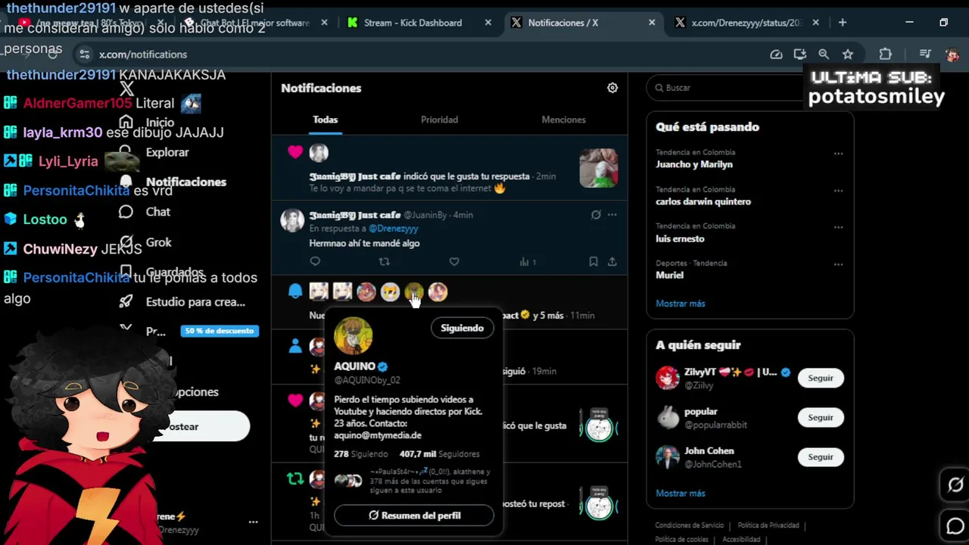Click Resumen del perfil button
This screenshot has height=545, width=969.
(414, 515)
